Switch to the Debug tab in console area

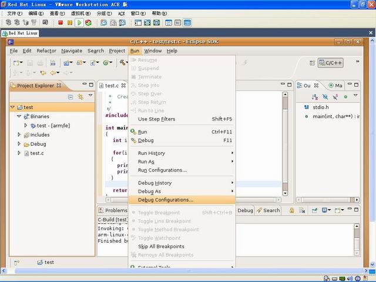pyautogui.click(x=245, y=210)
